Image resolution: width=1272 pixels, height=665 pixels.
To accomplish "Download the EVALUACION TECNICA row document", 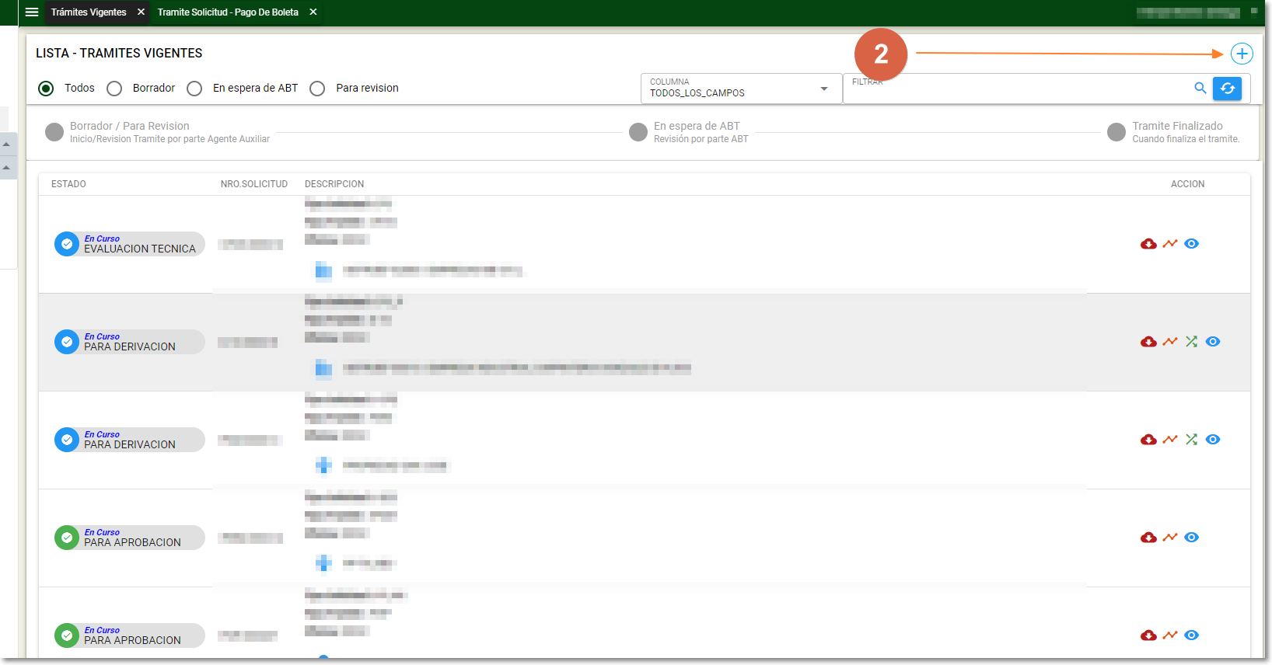I will click(1148, 244).
